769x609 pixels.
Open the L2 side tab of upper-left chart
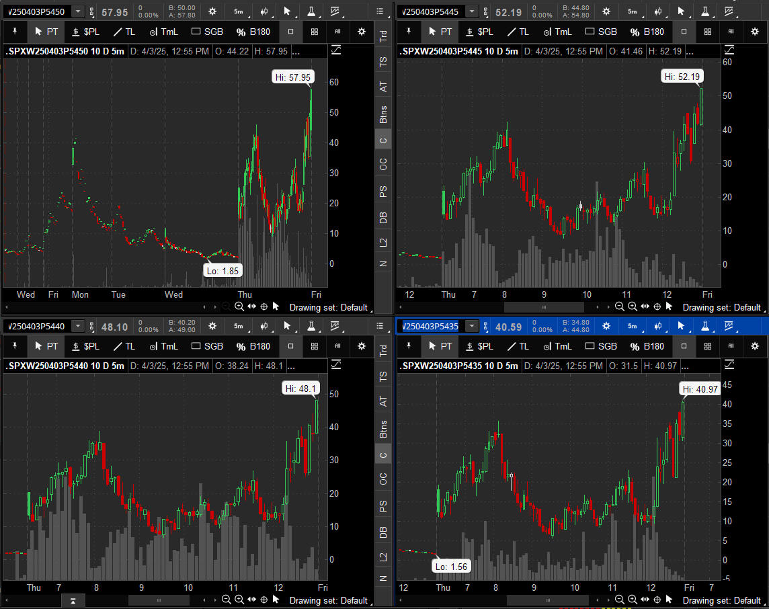pos(383,241)
